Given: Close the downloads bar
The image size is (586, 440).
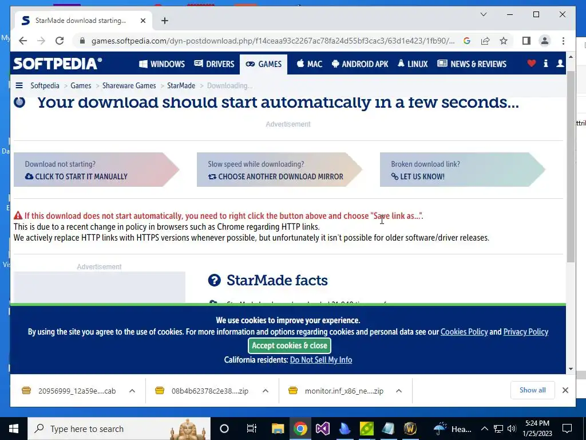Looking at the screenshot, I should point(565,390).
